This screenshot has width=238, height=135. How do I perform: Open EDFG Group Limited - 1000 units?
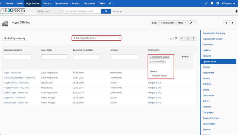pos(19,78)
